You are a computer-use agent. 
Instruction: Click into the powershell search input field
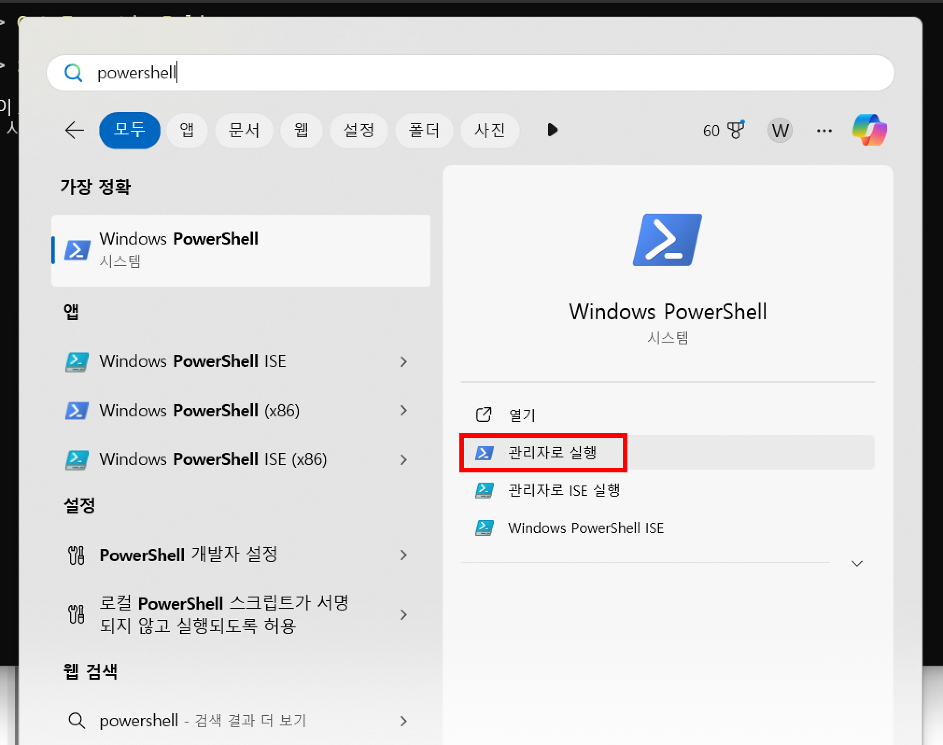[467, 73]
